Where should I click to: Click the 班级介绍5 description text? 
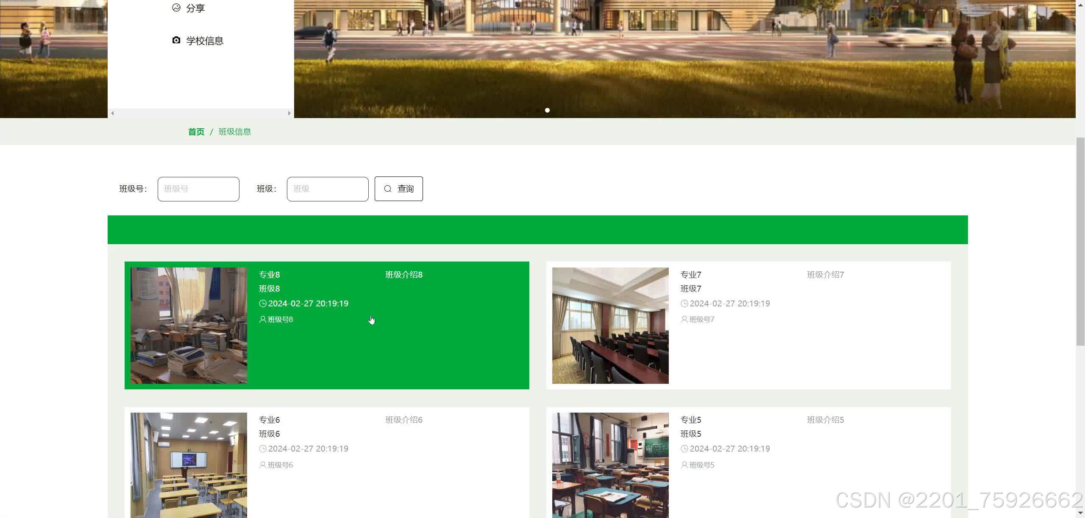coord(825,420)
